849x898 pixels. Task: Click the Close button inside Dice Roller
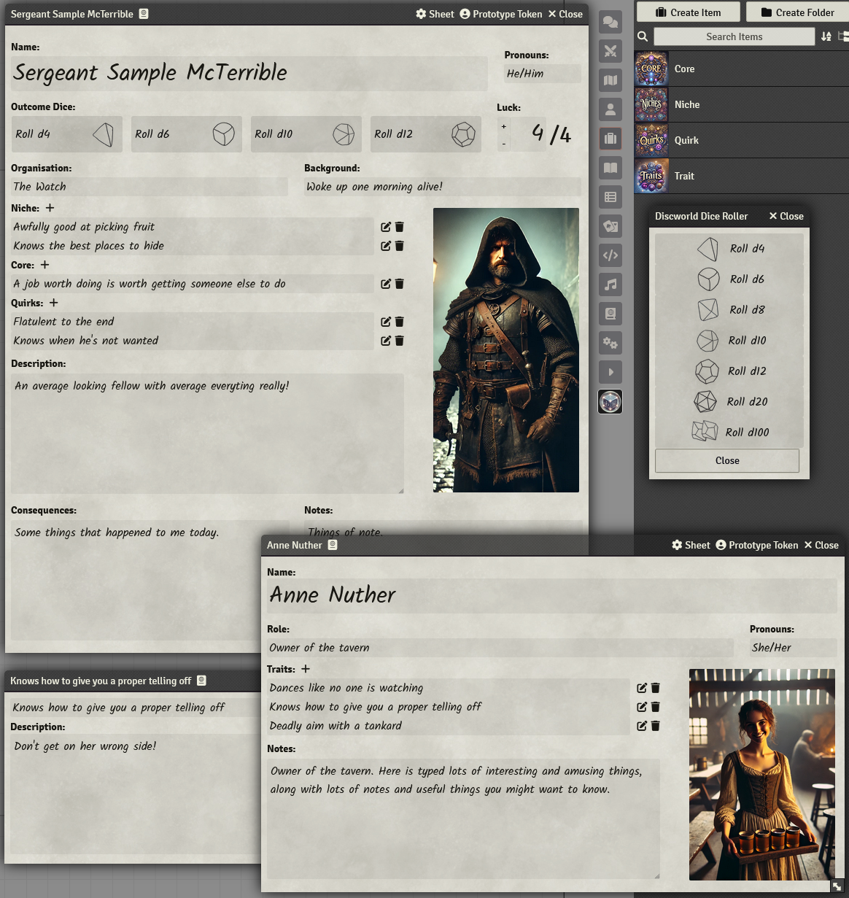tap(727, 461)
